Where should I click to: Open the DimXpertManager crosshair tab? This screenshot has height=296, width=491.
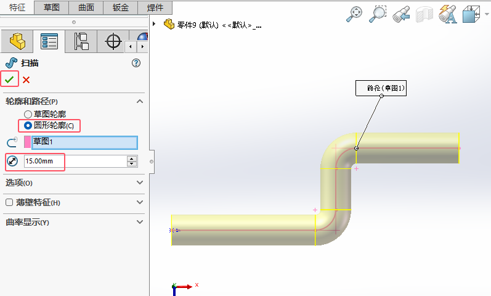pyautogui.click(x=113, y=41)
